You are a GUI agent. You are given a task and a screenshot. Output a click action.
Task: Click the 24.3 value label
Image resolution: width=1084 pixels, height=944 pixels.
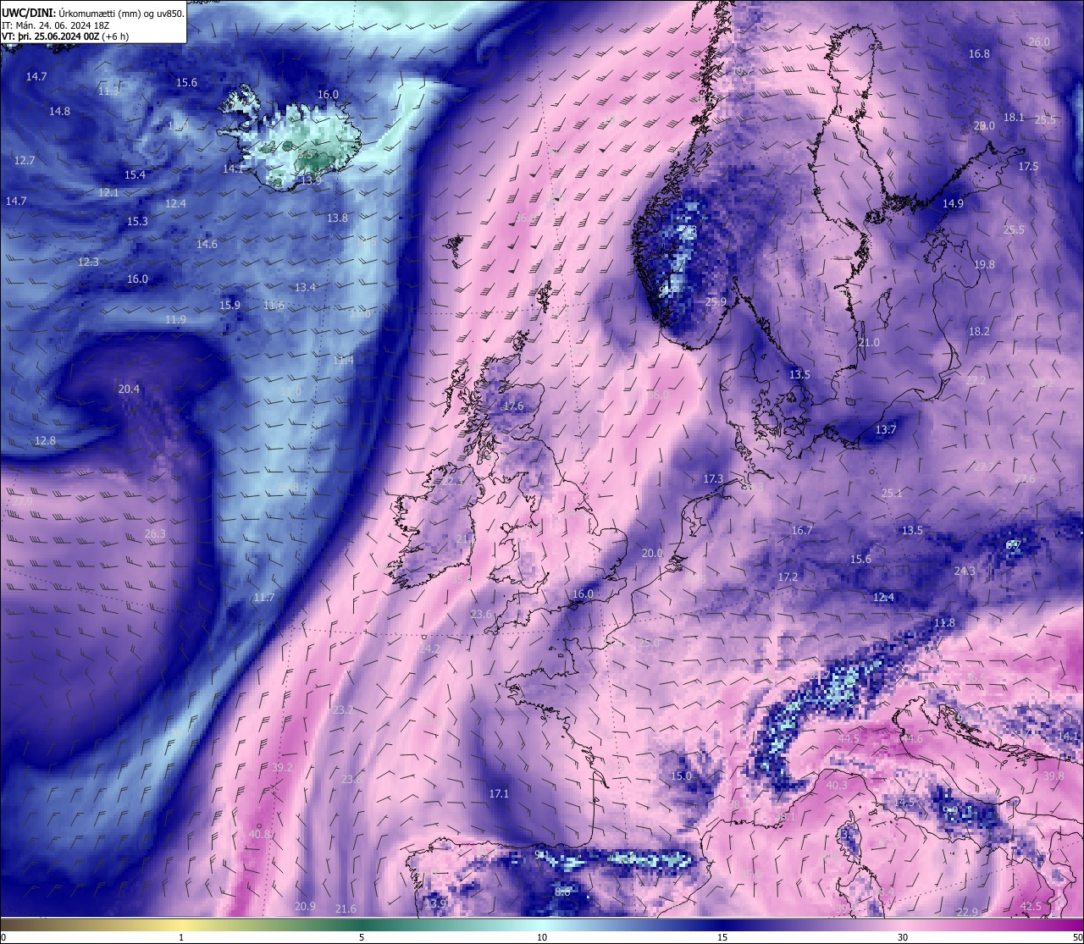click(x=965, y=571)
